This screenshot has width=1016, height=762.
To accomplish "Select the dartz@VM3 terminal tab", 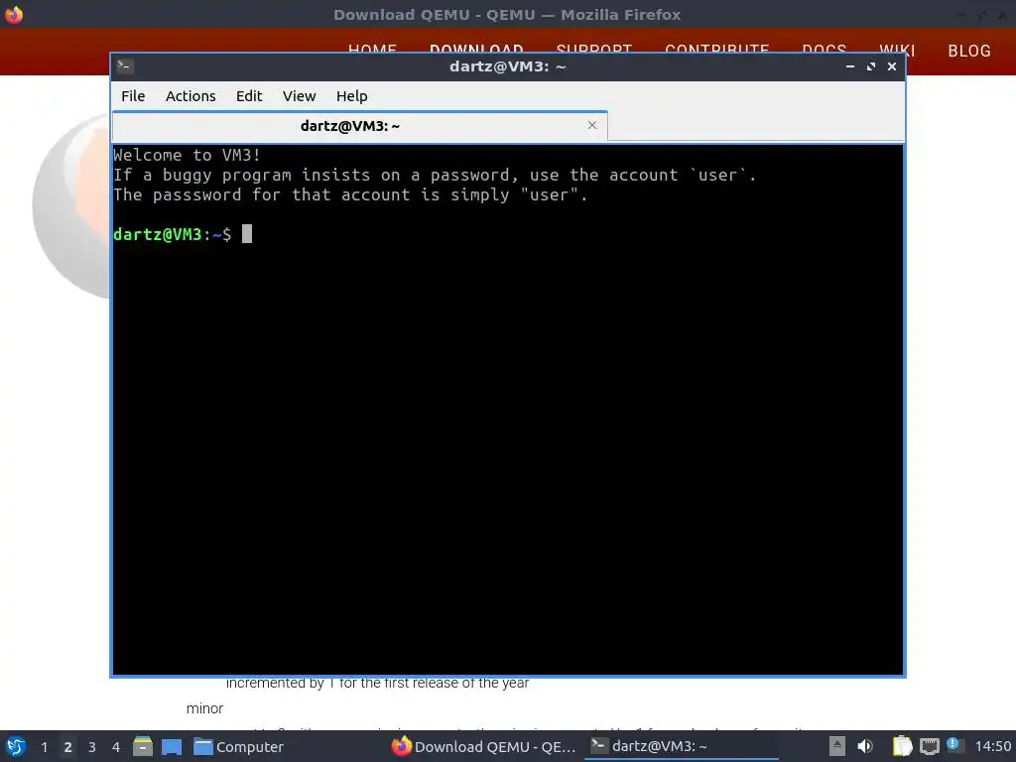I will (359, 126).
